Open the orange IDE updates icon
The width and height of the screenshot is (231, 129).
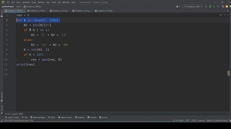(227, 6)
